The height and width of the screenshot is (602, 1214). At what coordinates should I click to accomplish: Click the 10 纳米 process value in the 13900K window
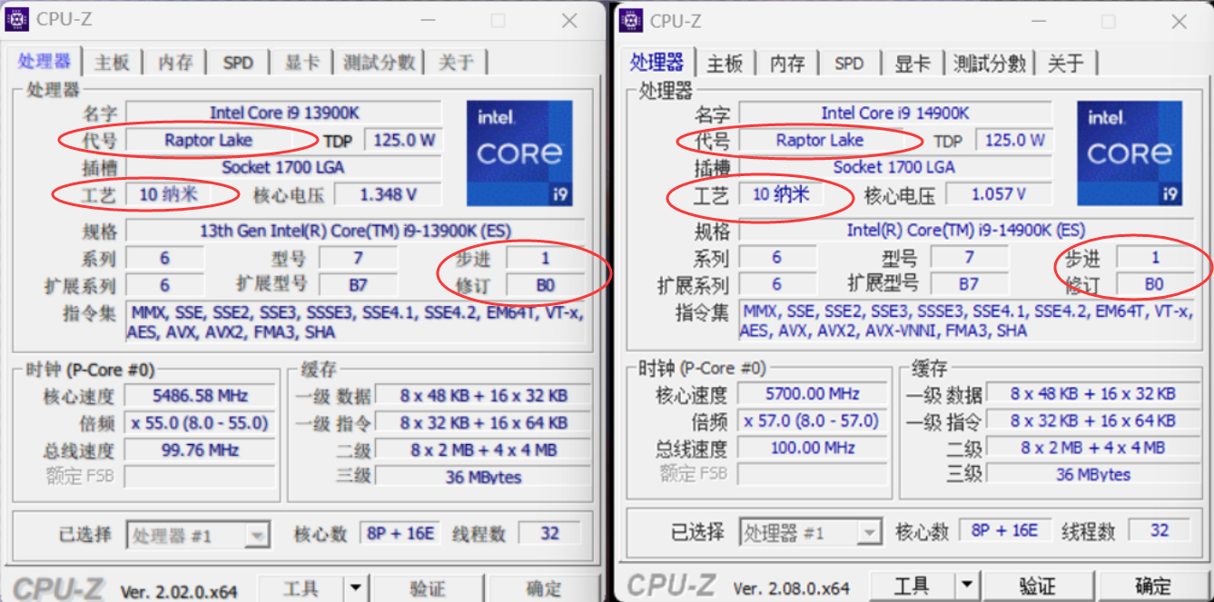(x=167, y=194)
